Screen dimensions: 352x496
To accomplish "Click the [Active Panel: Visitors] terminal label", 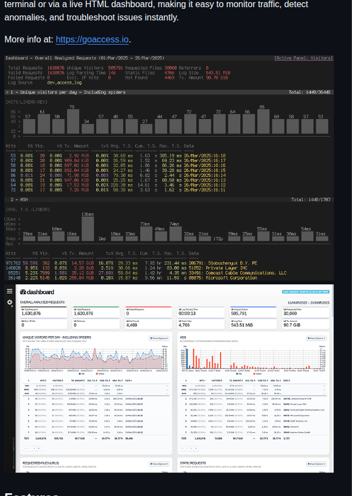I will (x=304, y=58).
